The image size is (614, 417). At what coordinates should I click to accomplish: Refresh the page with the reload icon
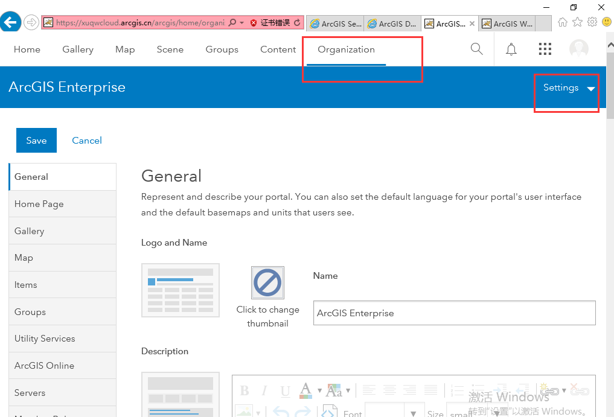(297, 23)
